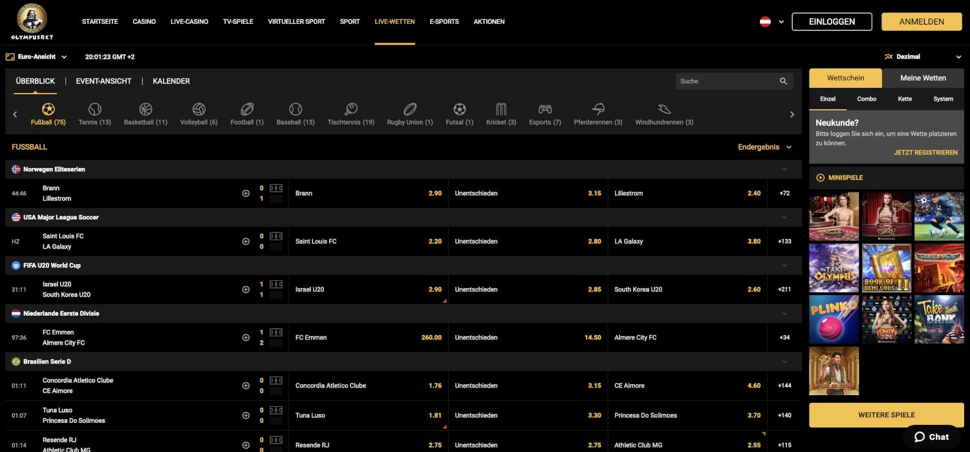Open the Chat support bubble

[931, 437]
